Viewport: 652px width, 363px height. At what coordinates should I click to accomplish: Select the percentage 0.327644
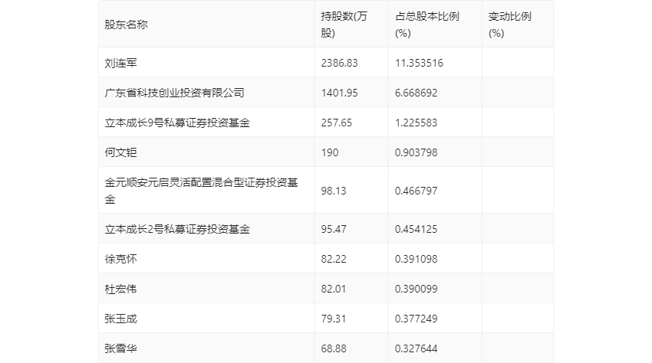coord(417,348)
